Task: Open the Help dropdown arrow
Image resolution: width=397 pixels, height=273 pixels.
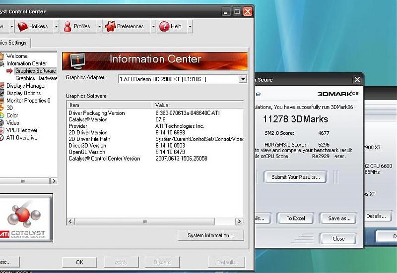Action: point(190,26)
